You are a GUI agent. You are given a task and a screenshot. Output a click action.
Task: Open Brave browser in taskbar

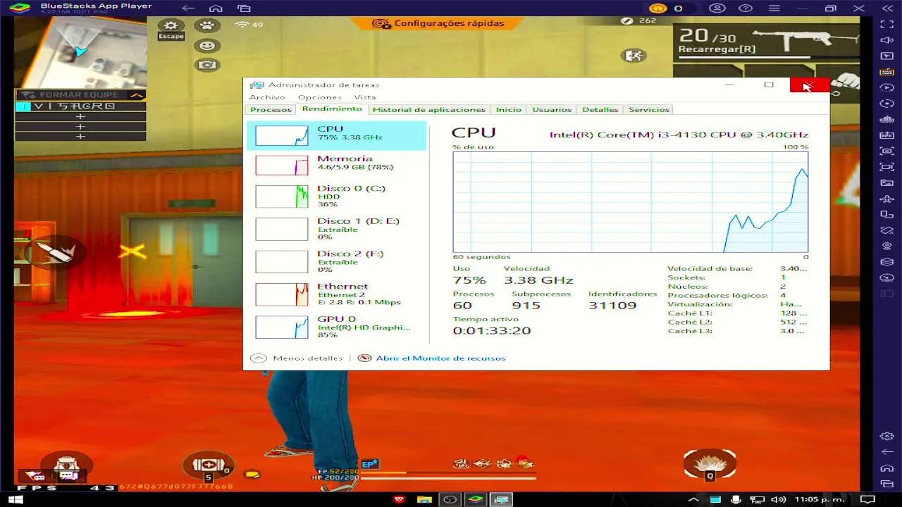[400, 499]
